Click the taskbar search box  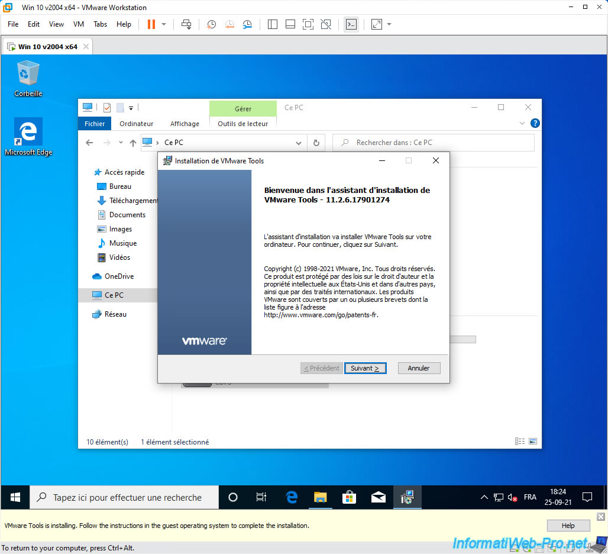tap(124, 497)
